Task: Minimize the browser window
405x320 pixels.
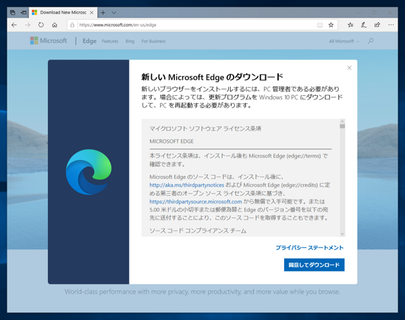Action: coord(359,12)
